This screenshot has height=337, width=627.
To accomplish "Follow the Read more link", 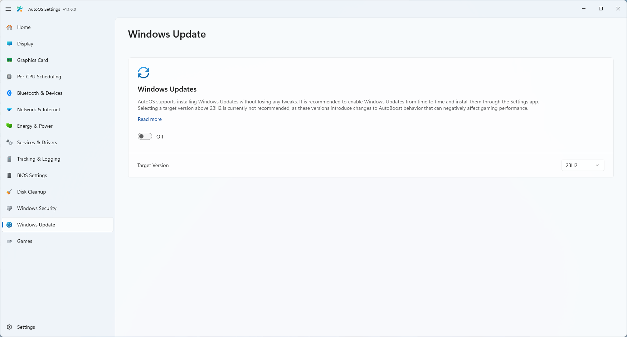I will (150, 119).
